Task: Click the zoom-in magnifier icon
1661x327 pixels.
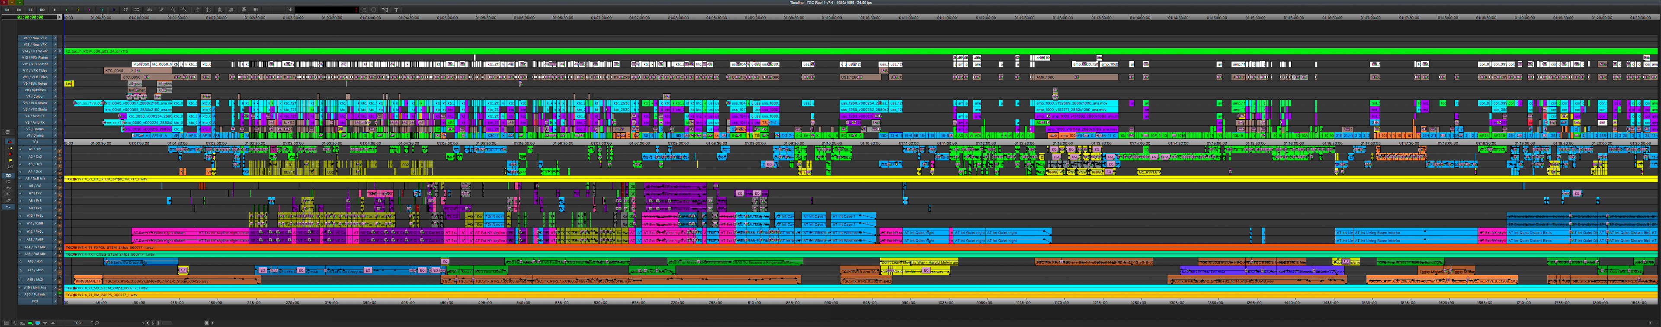Action: (184, 10)
